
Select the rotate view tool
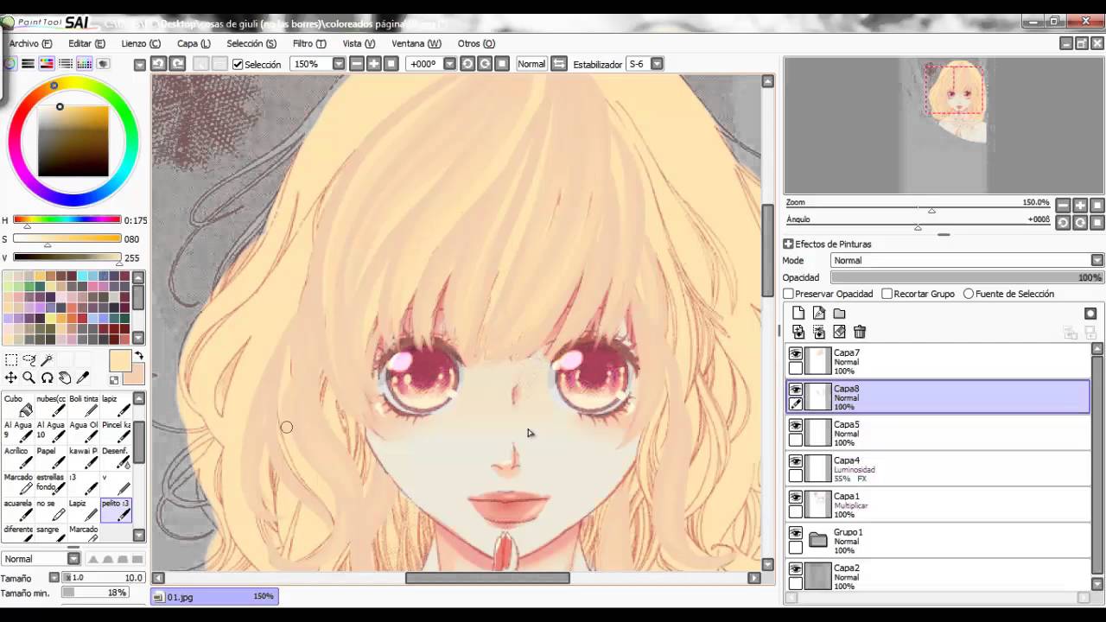coord(47,378)
